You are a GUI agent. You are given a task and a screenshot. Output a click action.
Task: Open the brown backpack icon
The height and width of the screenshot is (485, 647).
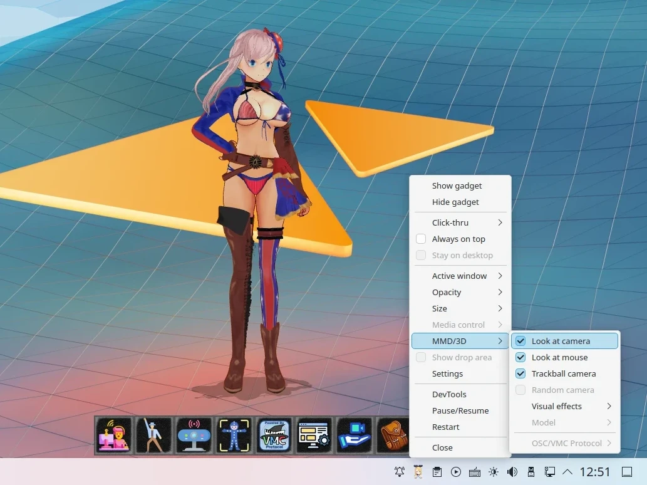point(393,435)
